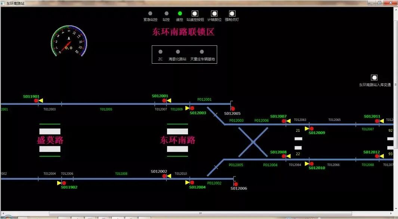Click track section label T012007
Image resolution: width=398 pixels, height=219 pixels.
(161, 109)
